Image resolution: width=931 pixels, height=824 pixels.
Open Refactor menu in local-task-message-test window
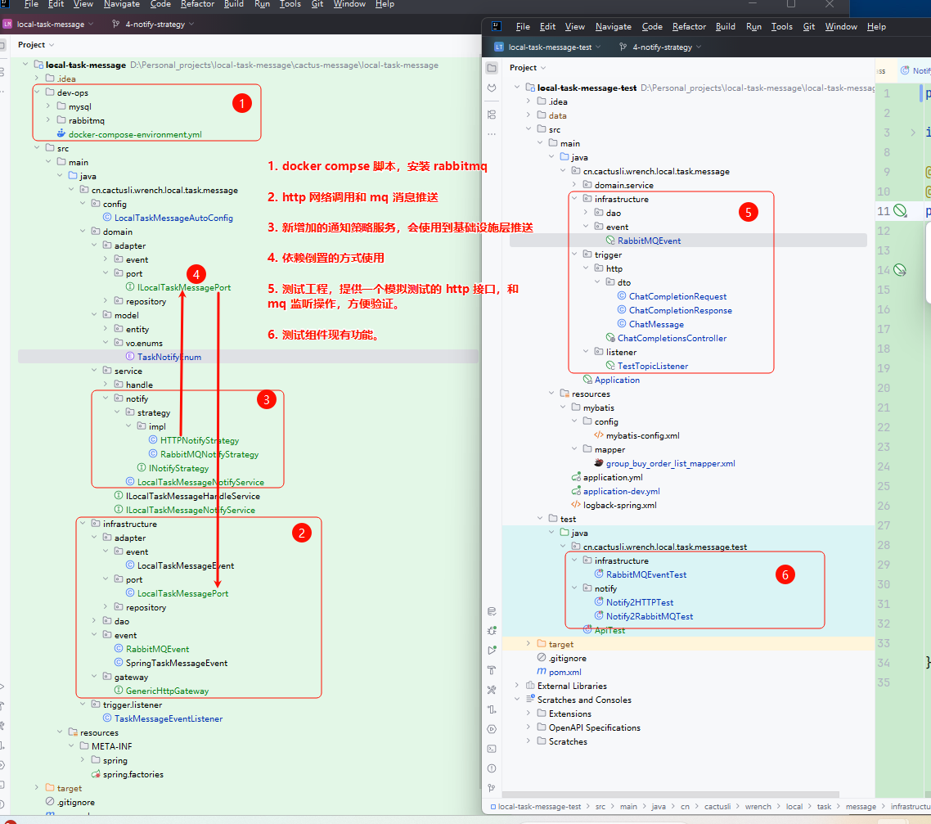(x=689, y=26)
